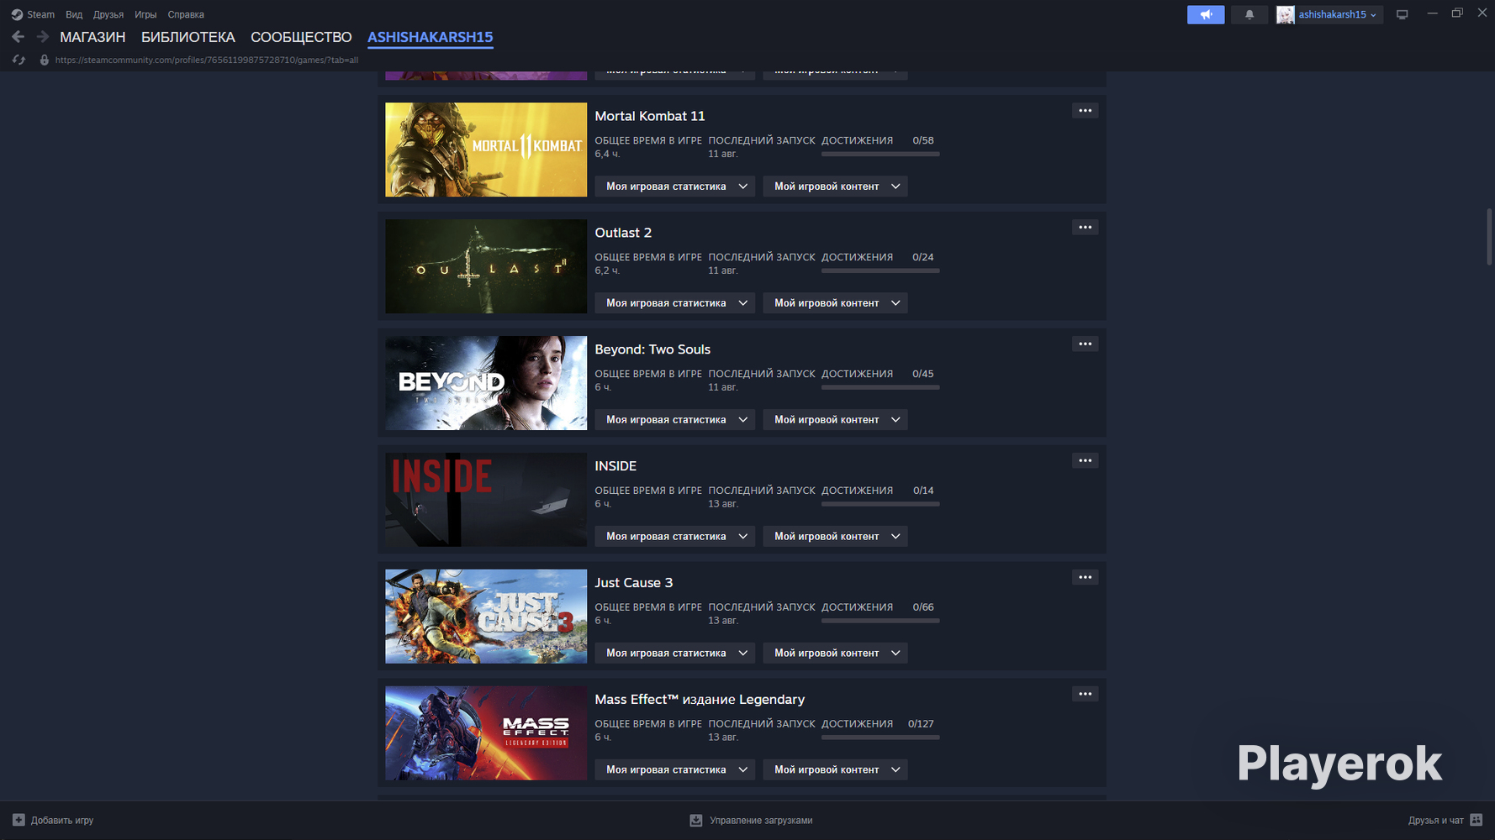Open the more options menu for Mortal Kombat 11
The height and width of the screenshot is (840, 1495).
pyautogui.click(x=1086, y=110)
